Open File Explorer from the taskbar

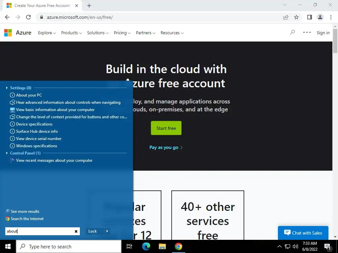pyautogui.click(x=162, y=246)
